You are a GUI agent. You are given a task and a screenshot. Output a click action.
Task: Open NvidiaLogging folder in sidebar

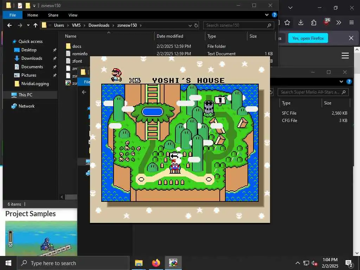coord(35,84)
